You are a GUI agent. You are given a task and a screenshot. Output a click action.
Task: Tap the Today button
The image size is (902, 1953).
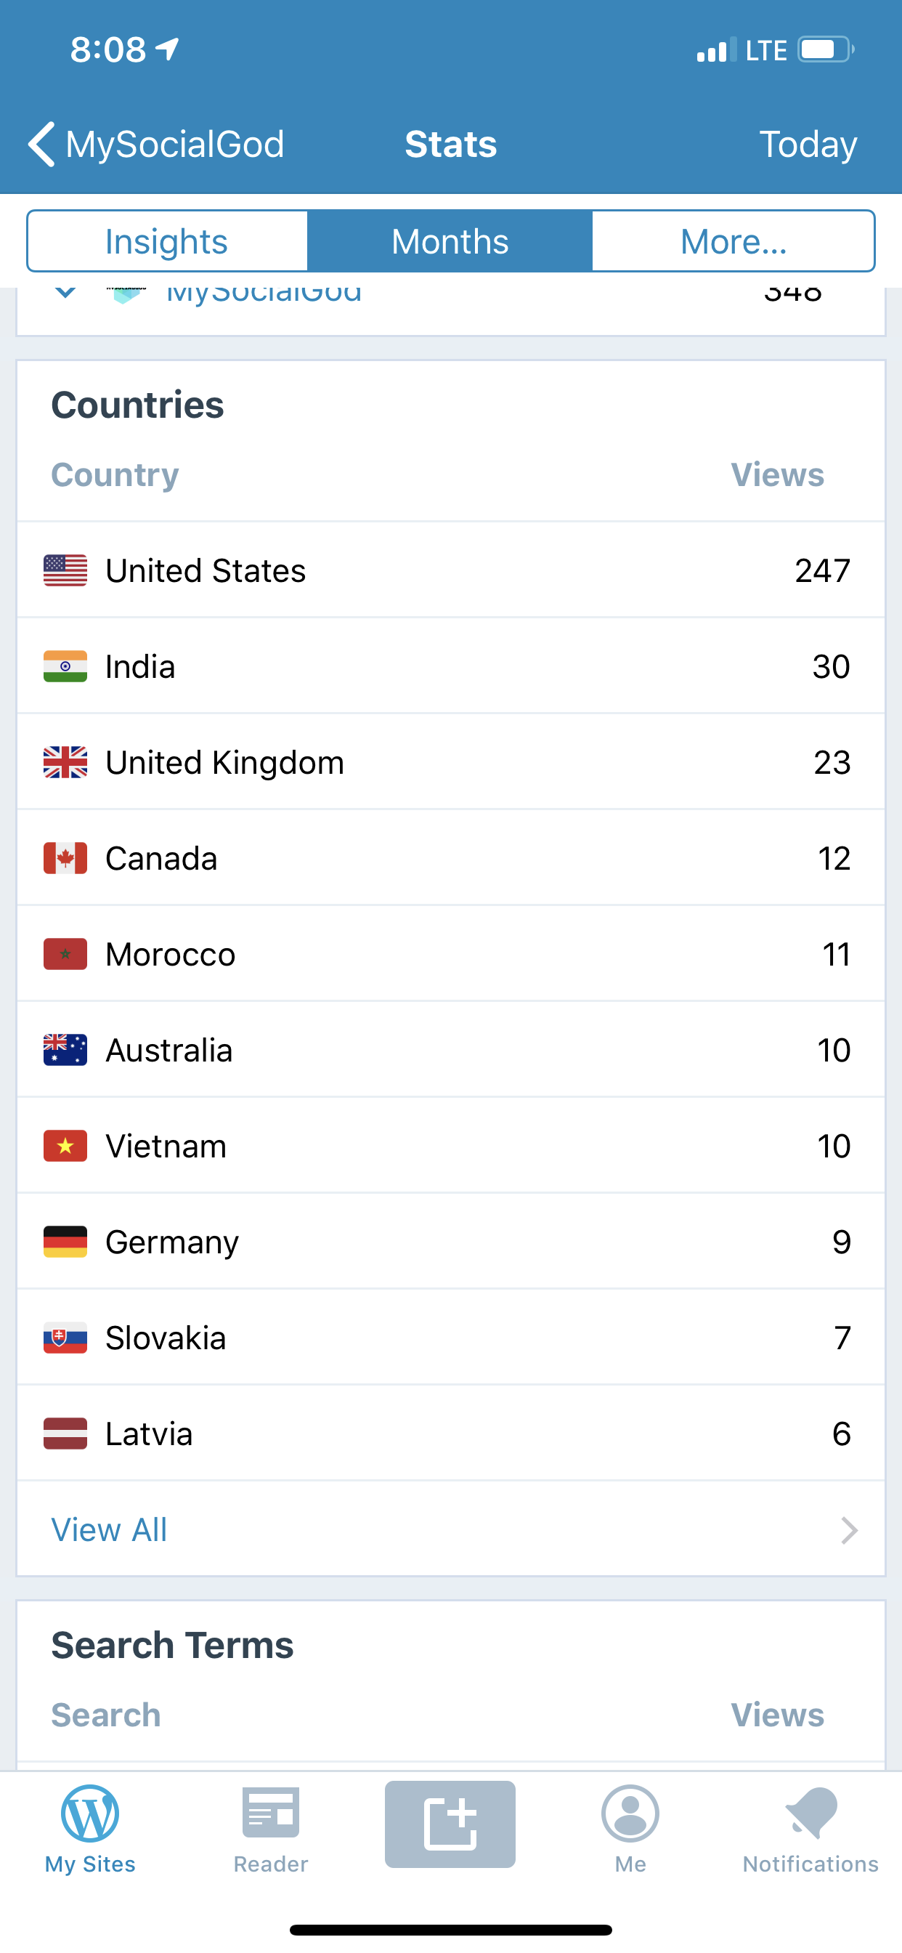pos(808,143)
